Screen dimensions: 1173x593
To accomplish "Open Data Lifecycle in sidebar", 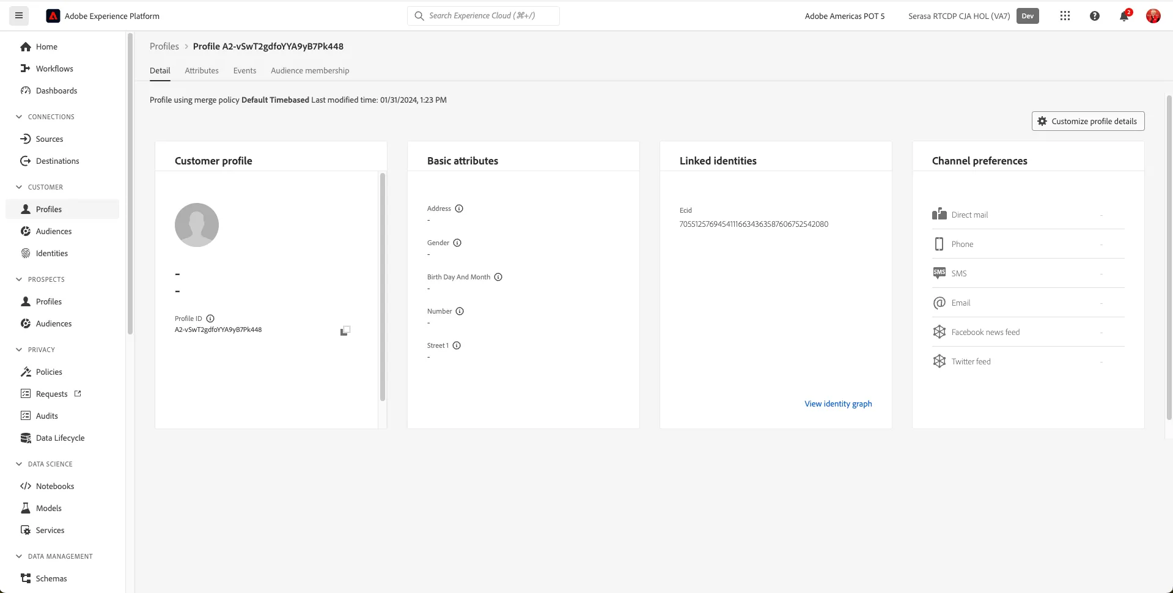I will pyautogui.click(x=62, y=438).
